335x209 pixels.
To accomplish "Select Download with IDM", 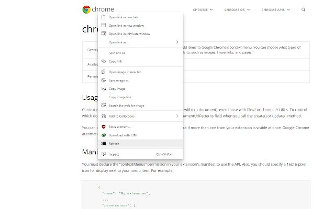I will [x=140, y=135].
